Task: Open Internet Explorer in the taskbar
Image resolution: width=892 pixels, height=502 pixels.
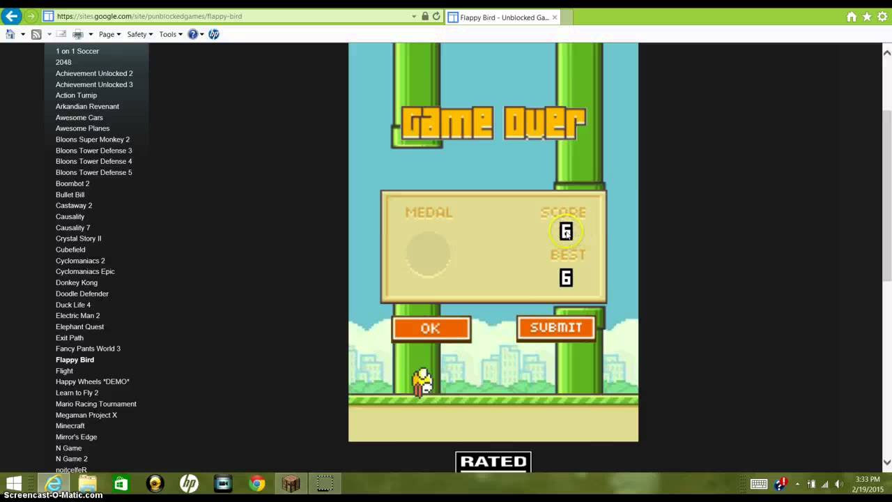Action: coord(54,483)
